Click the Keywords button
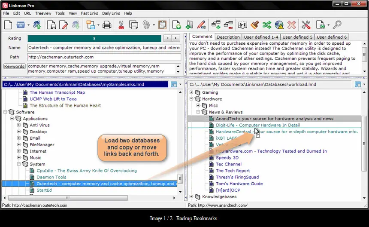 pos(14,67)
